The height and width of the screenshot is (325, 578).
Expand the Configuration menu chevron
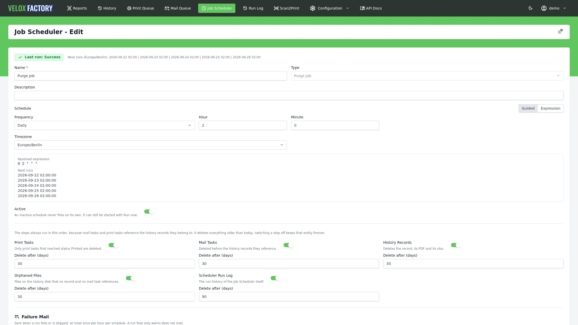coord(348,8)
